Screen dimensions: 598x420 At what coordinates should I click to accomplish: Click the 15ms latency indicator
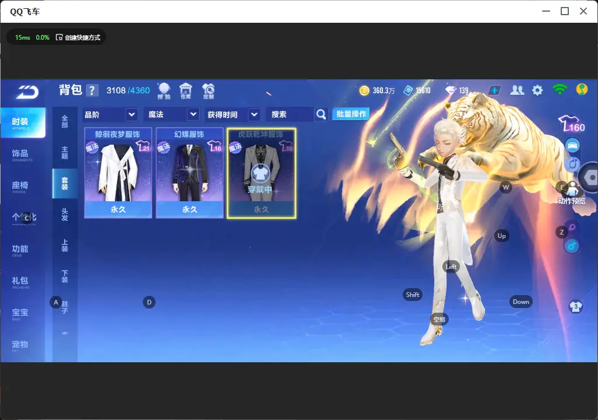(23, 37)
